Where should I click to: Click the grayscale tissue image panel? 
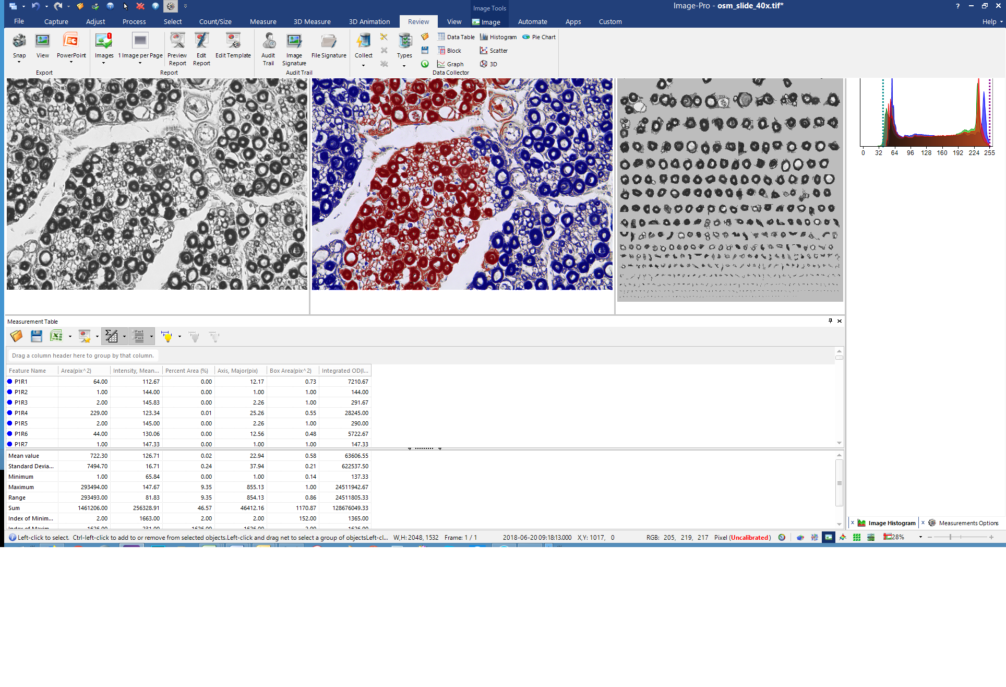(157, 184)
